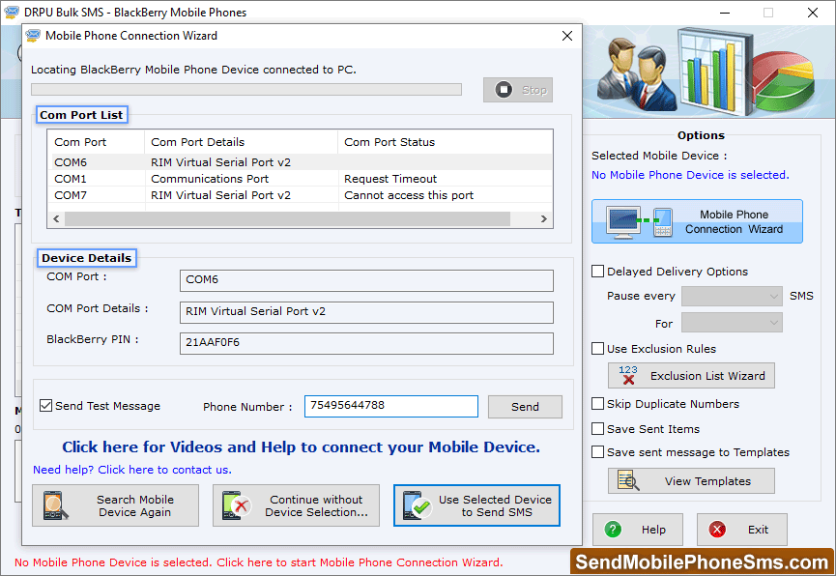Open the Exclusion List Wizard

click(x=691, y=376)
